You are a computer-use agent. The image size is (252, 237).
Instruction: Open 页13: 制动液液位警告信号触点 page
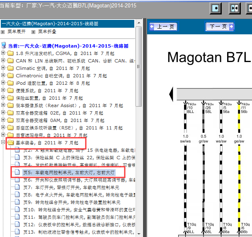(79, 232)
